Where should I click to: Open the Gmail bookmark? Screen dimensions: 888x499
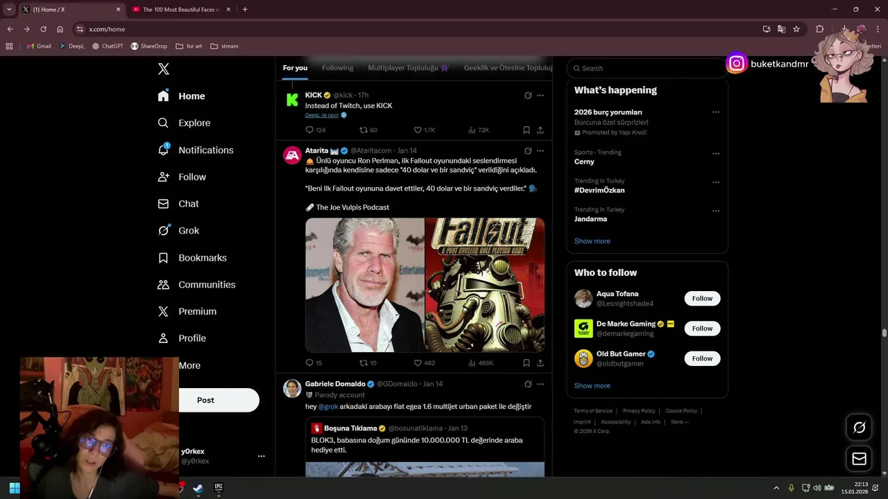tap(39, 46)
